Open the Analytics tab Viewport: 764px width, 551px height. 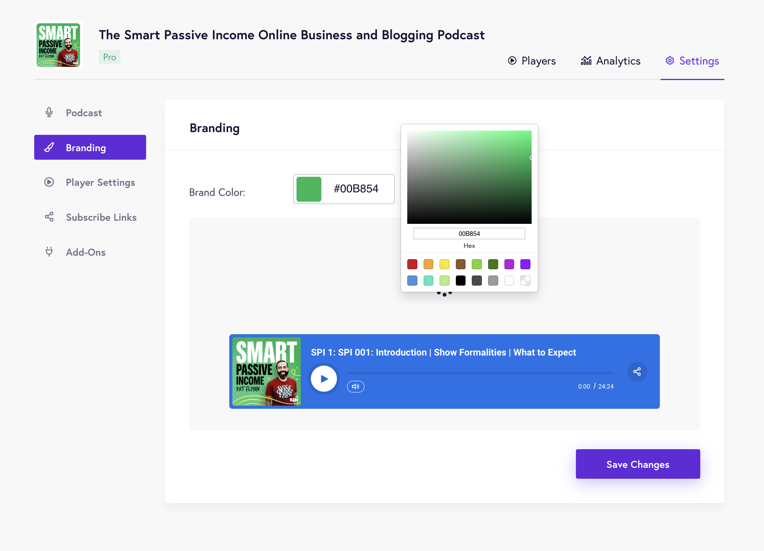click(611, 61)
